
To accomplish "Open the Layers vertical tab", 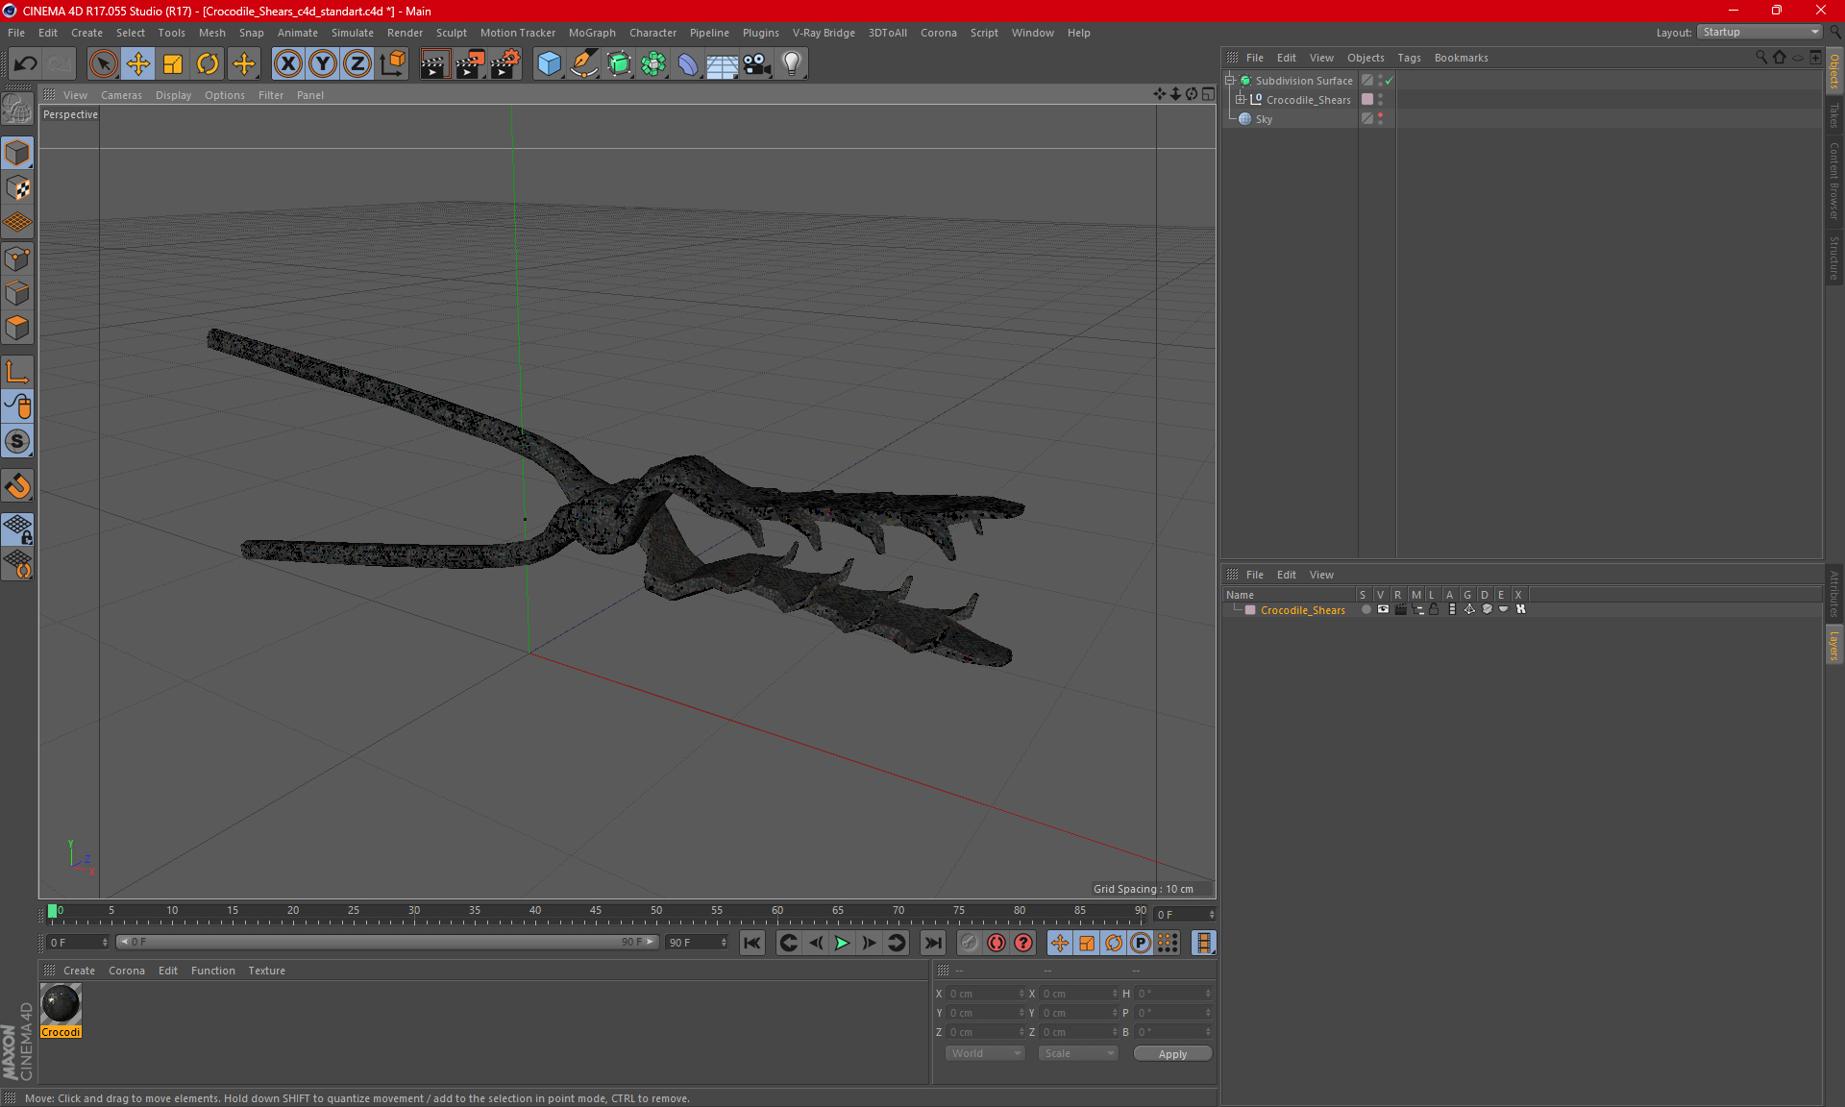I will coord(1834,645).
